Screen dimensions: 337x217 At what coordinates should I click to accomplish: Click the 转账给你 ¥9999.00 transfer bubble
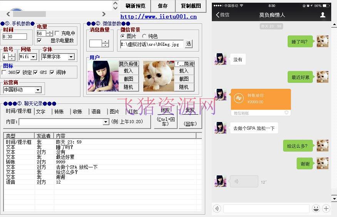[261, 102]
